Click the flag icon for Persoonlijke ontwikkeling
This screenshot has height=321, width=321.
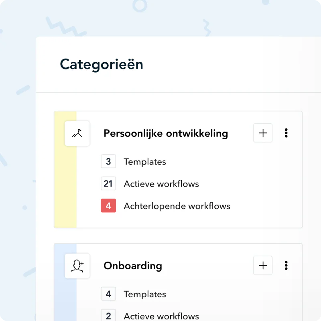77,134
